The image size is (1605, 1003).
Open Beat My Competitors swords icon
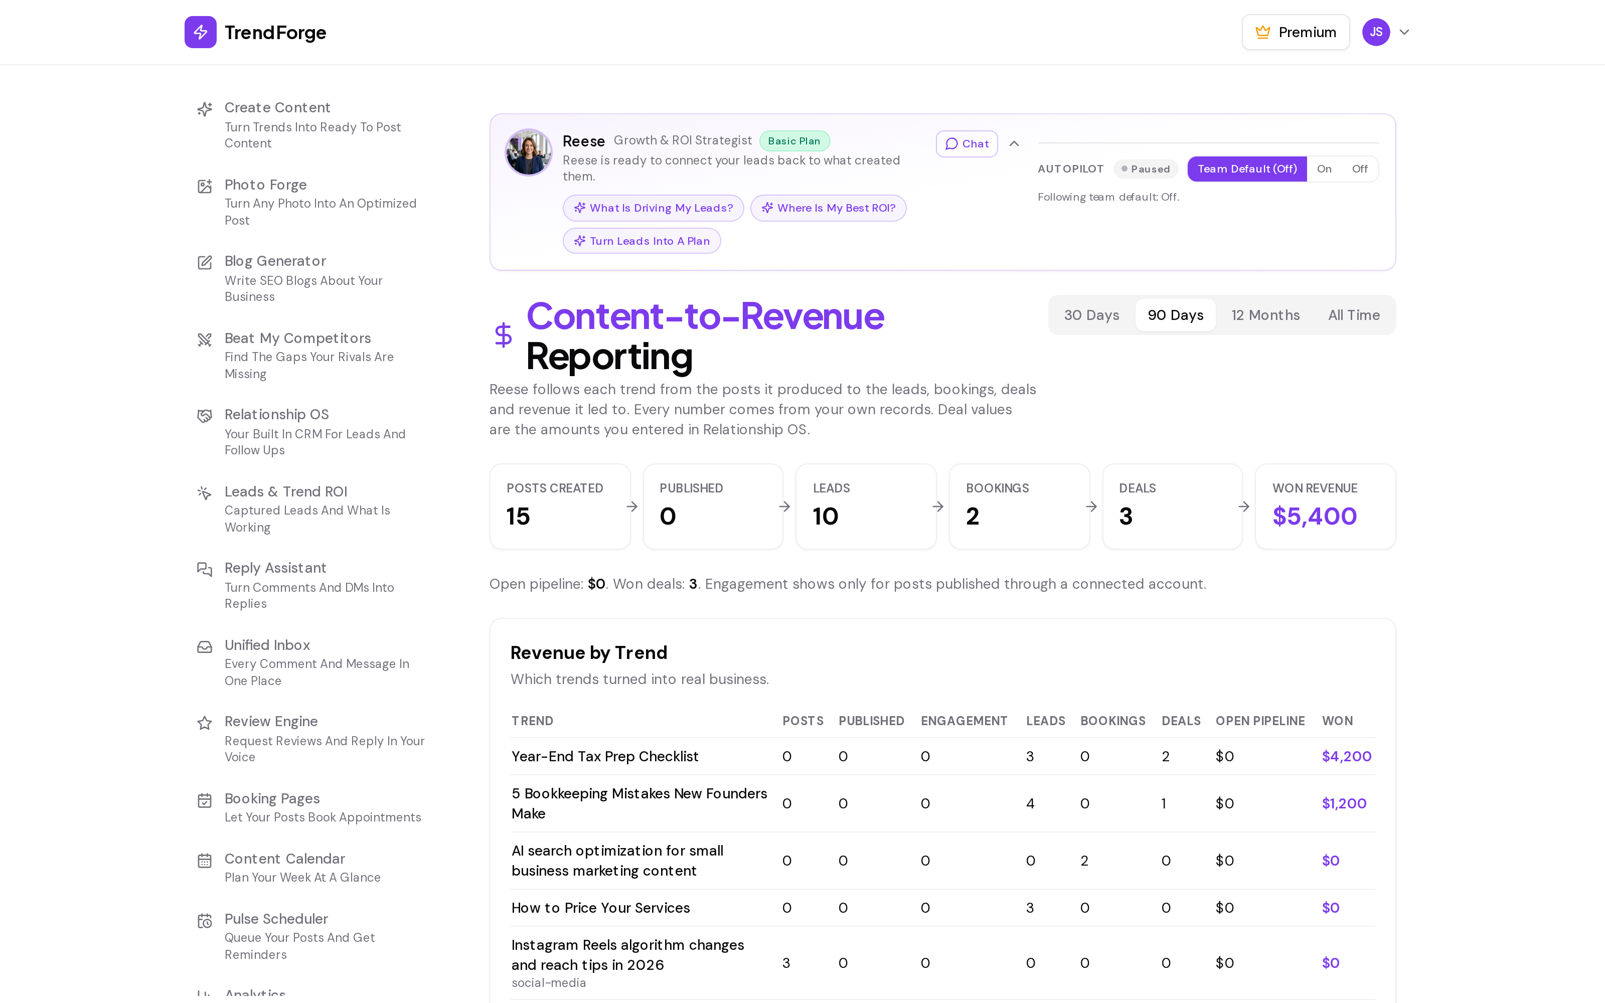click(205, 340)
